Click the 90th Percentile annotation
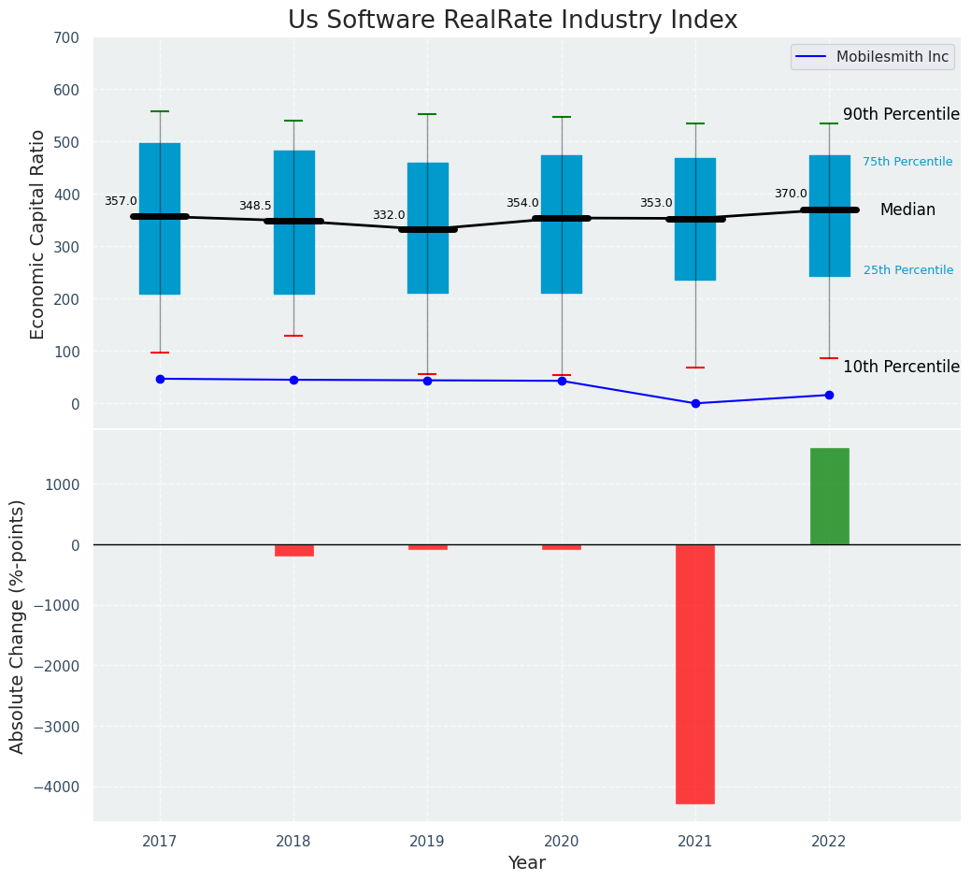 [x=901, y=115]
